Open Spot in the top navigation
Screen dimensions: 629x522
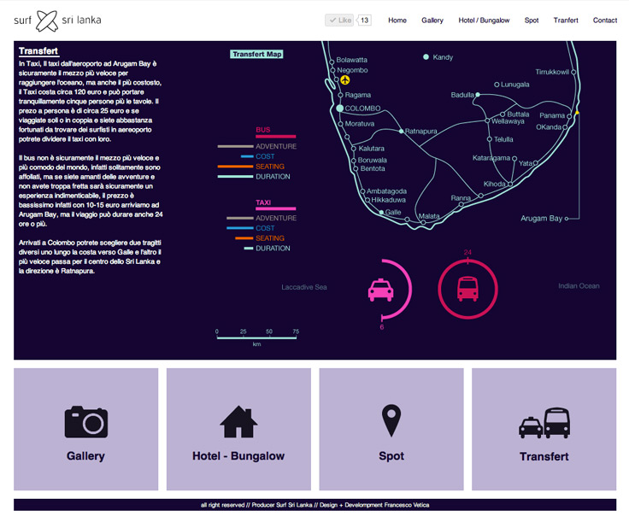pos(532,21)
